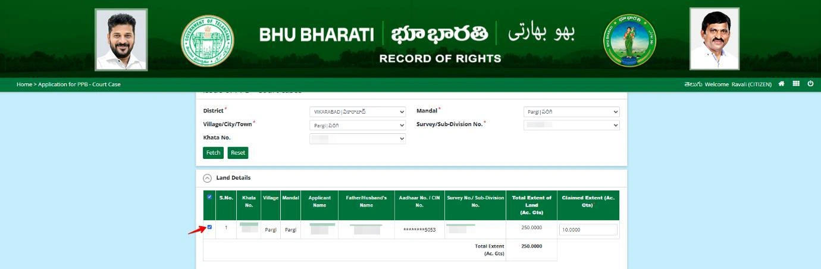Click the BHU BHARATI title text
Viewport: 821px width, 269px height.
(x=317, y=35)
